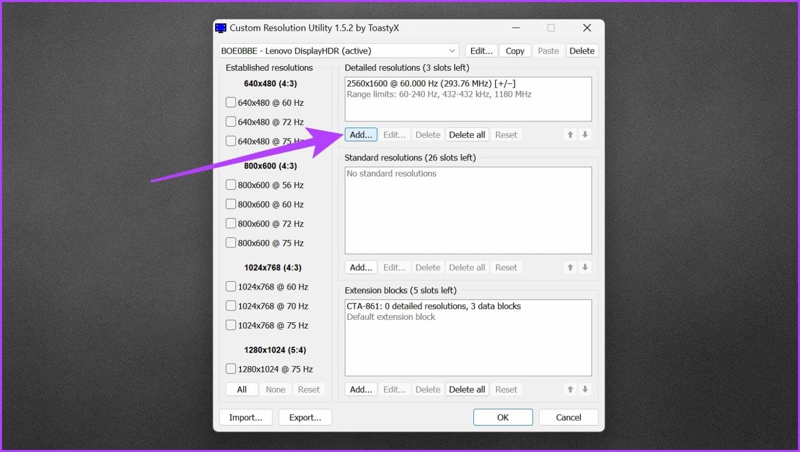This screenshot has height=452, width=800.
Task: Click Edit under Standard resolutions
Action: pyautogui.click(x=394, y=268)
